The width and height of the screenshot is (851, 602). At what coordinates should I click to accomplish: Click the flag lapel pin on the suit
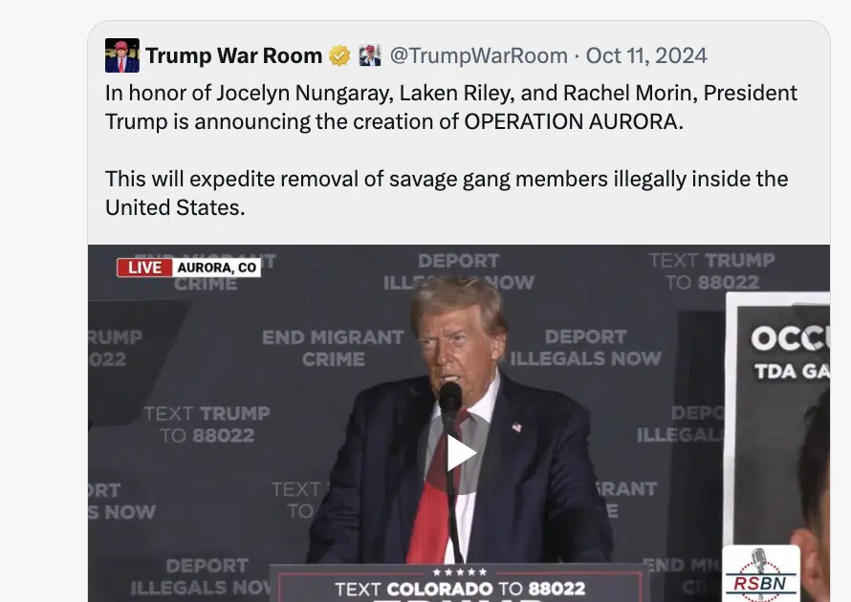click(516, 427)
